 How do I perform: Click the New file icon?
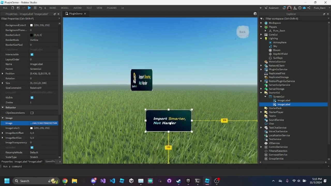[x=12, y=8]
